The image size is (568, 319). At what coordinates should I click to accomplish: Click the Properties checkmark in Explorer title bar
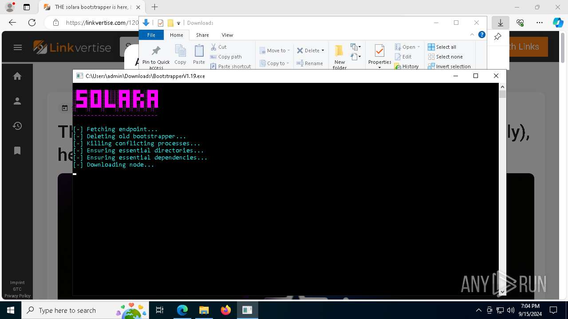(161, 23)
